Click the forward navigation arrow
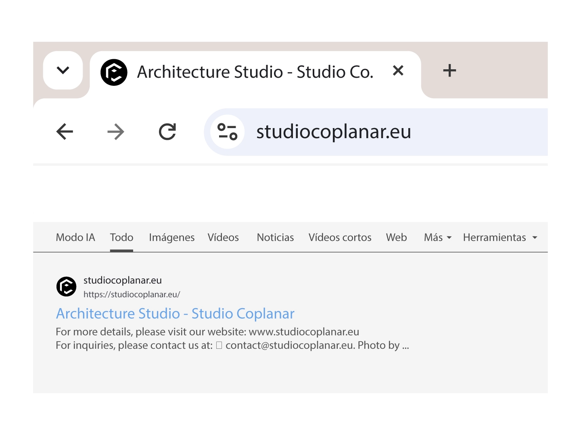 point(116,132)
